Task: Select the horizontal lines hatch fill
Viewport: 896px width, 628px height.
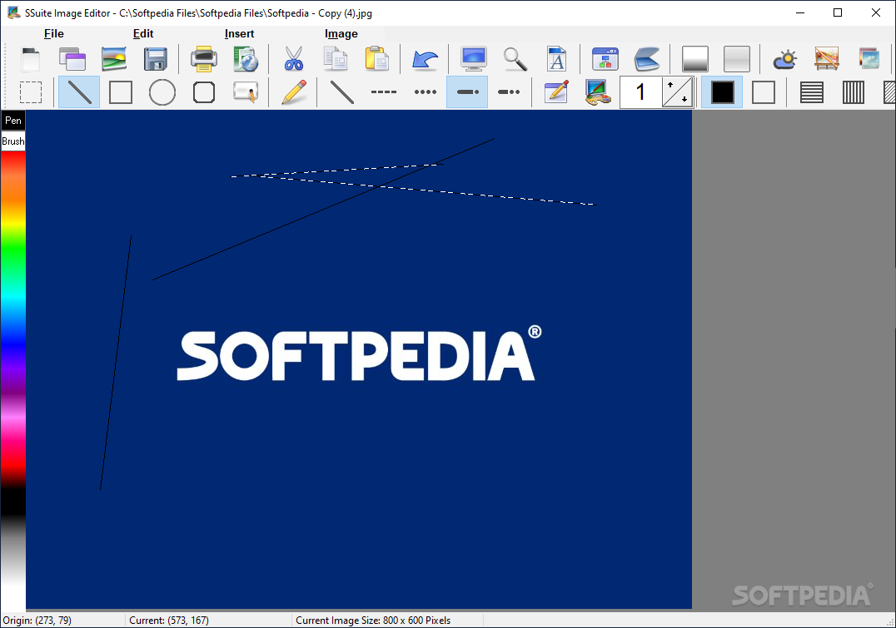Action: pyautogui.click(x=811, y=92)
